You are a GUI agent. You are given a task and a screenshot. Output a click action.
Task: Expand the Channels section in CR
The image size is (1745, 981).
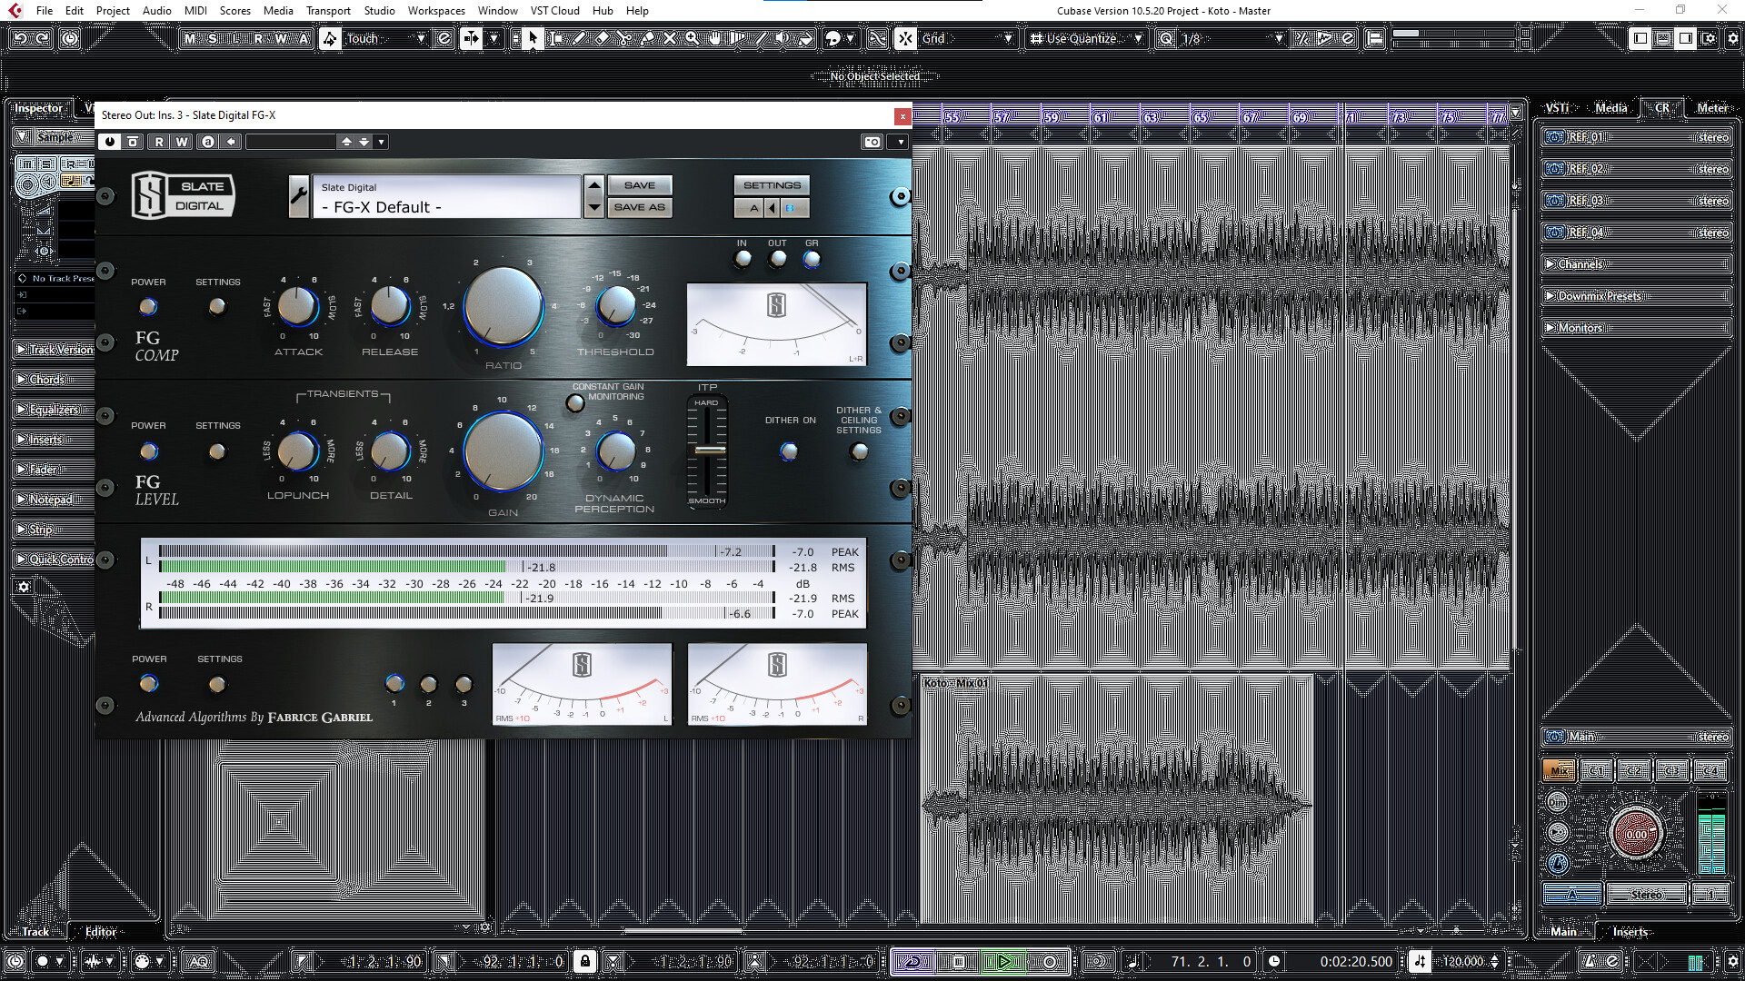click(x=1636, y=264)
